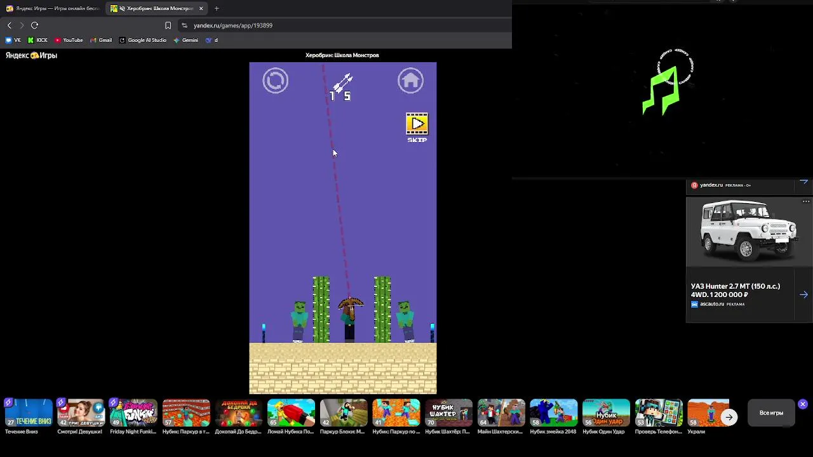Open the Gemini bookmark
813x457 pixels.
click(x=186, y=40)
